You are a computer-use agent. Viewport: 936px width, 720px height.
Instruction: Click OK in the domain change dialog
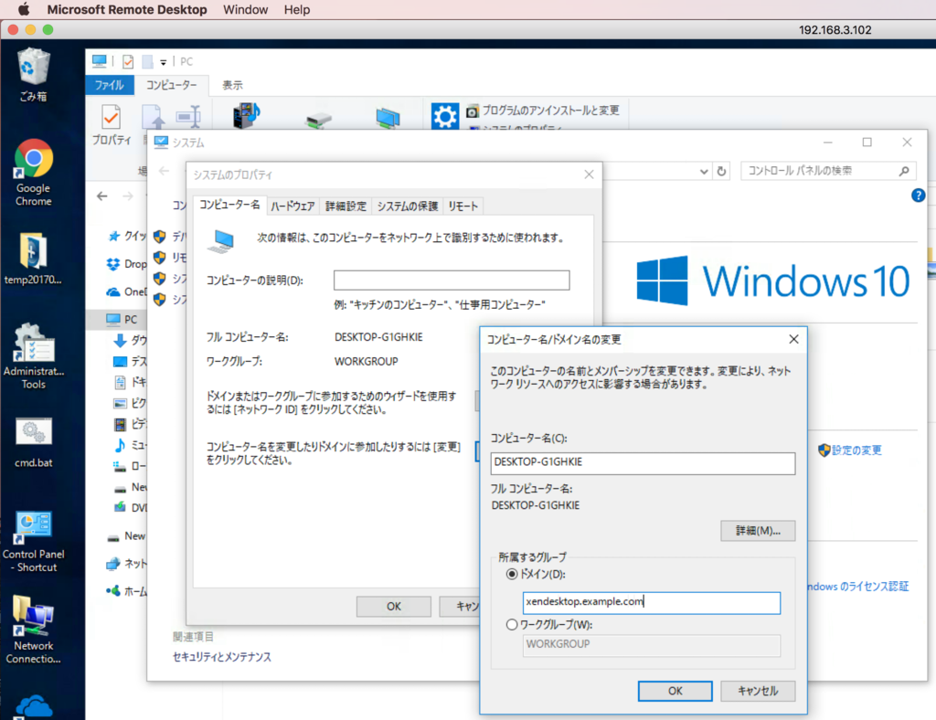(x=675, y=691)
